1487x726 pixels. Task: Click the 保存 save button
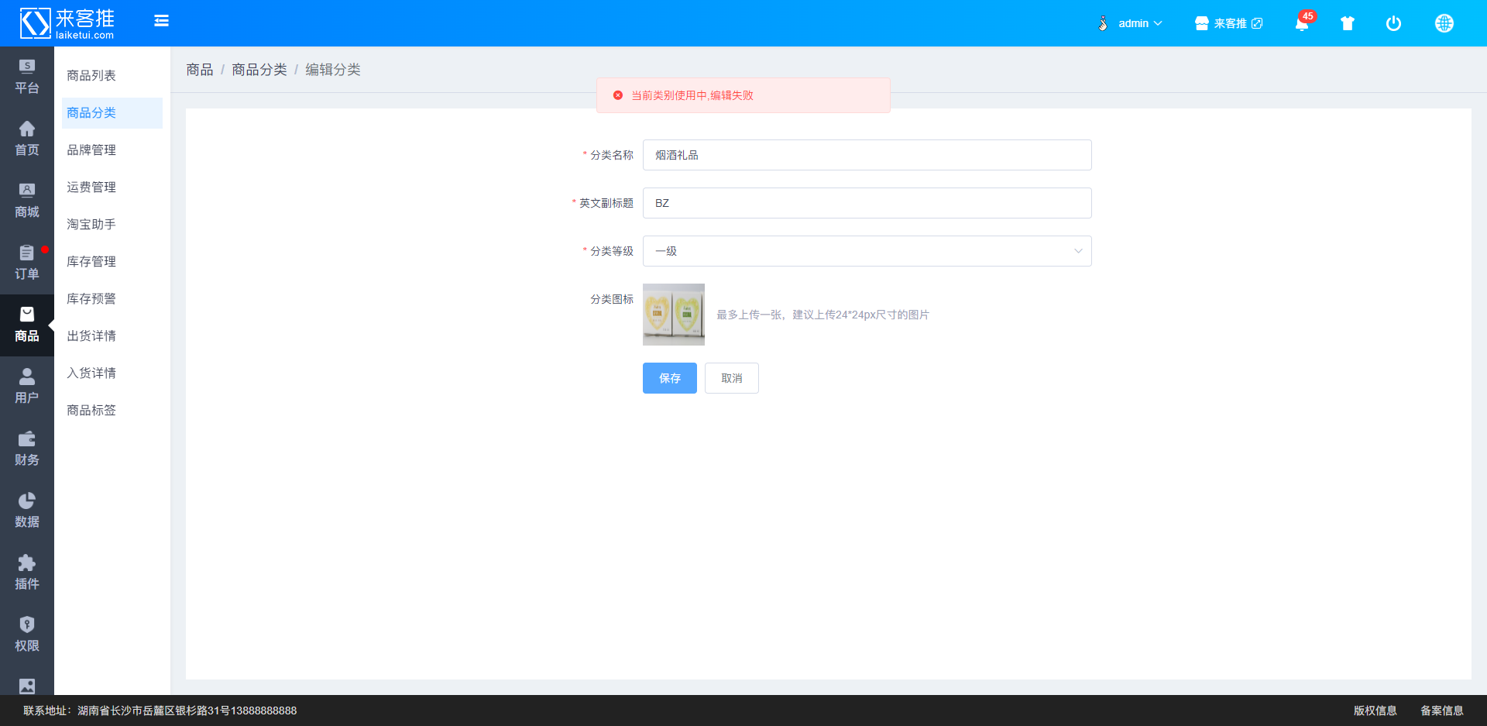[x=670, y=378]
